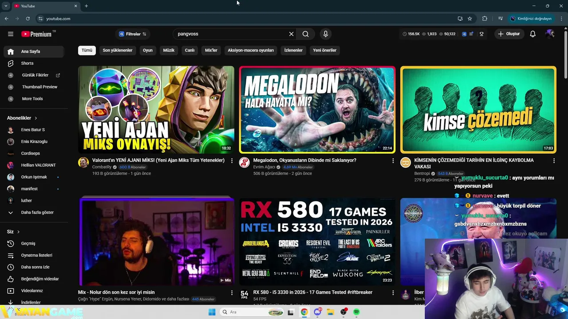Select the Son yüklenenler chip

(x=118, y=50)
